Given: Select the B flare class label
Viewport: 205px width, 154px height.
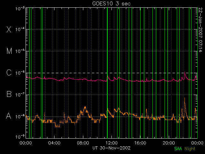Looking at the screenshot, I should pos(9,94).
